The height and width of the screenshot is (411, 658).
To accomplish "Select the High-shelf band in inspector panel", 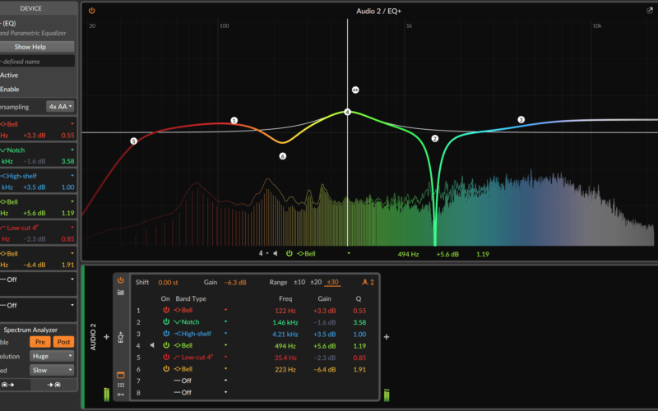I will tap(38, 181).
